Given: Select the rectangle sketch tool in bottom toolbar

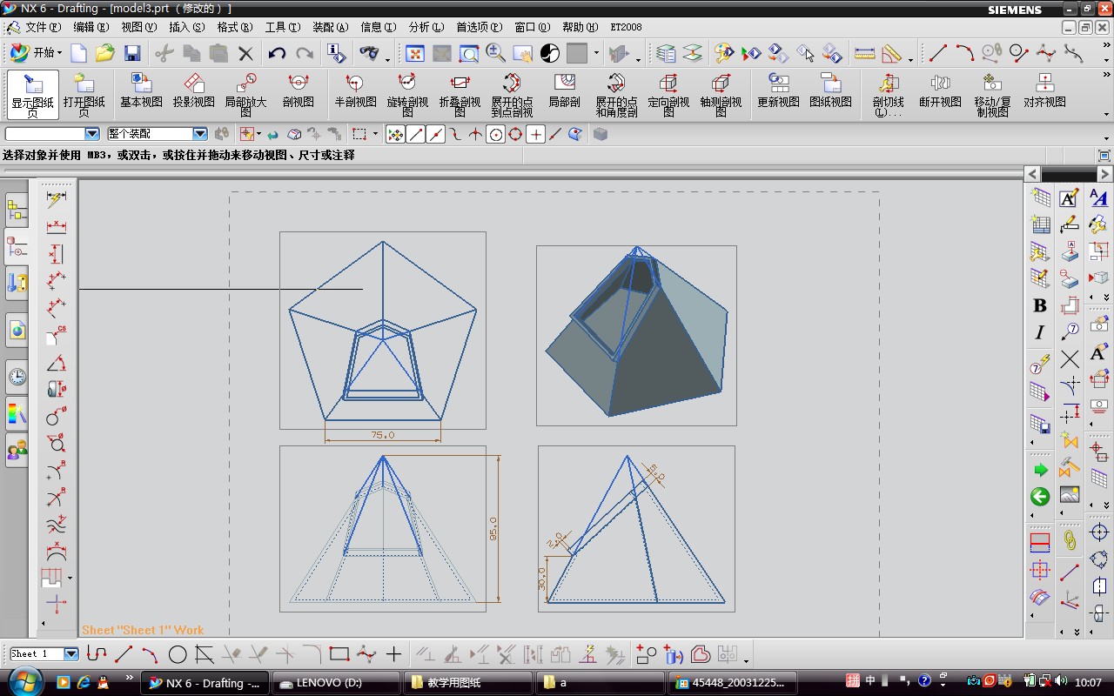Looking at the screenshot, I should [339, 654].
